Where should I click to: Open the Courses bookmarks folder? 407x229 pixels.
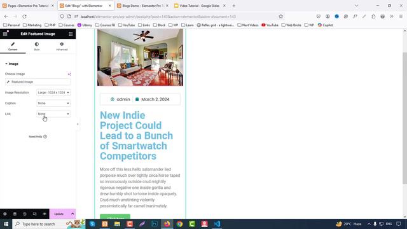pyautogui.click(x=66, y=25)
